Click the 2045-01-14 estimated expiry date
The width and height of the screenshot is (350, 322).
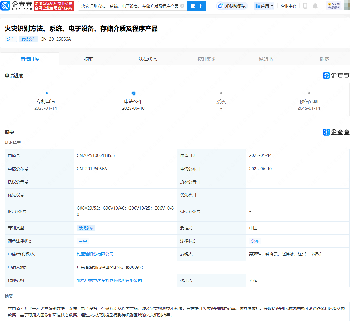coord(309,108)
